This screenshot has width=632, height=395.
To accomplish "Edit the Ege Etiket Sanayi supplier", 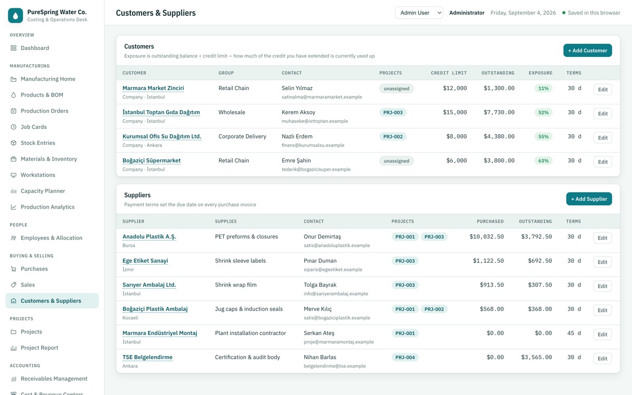I will pos(603,262).
